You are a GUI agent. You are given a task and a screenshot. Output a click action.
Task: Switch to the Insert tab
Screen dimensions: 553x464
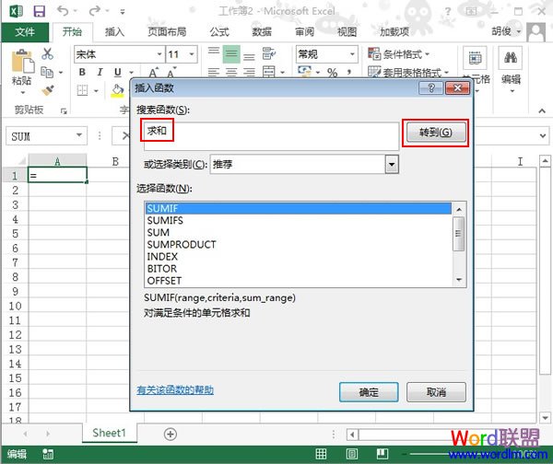(114, 32)
